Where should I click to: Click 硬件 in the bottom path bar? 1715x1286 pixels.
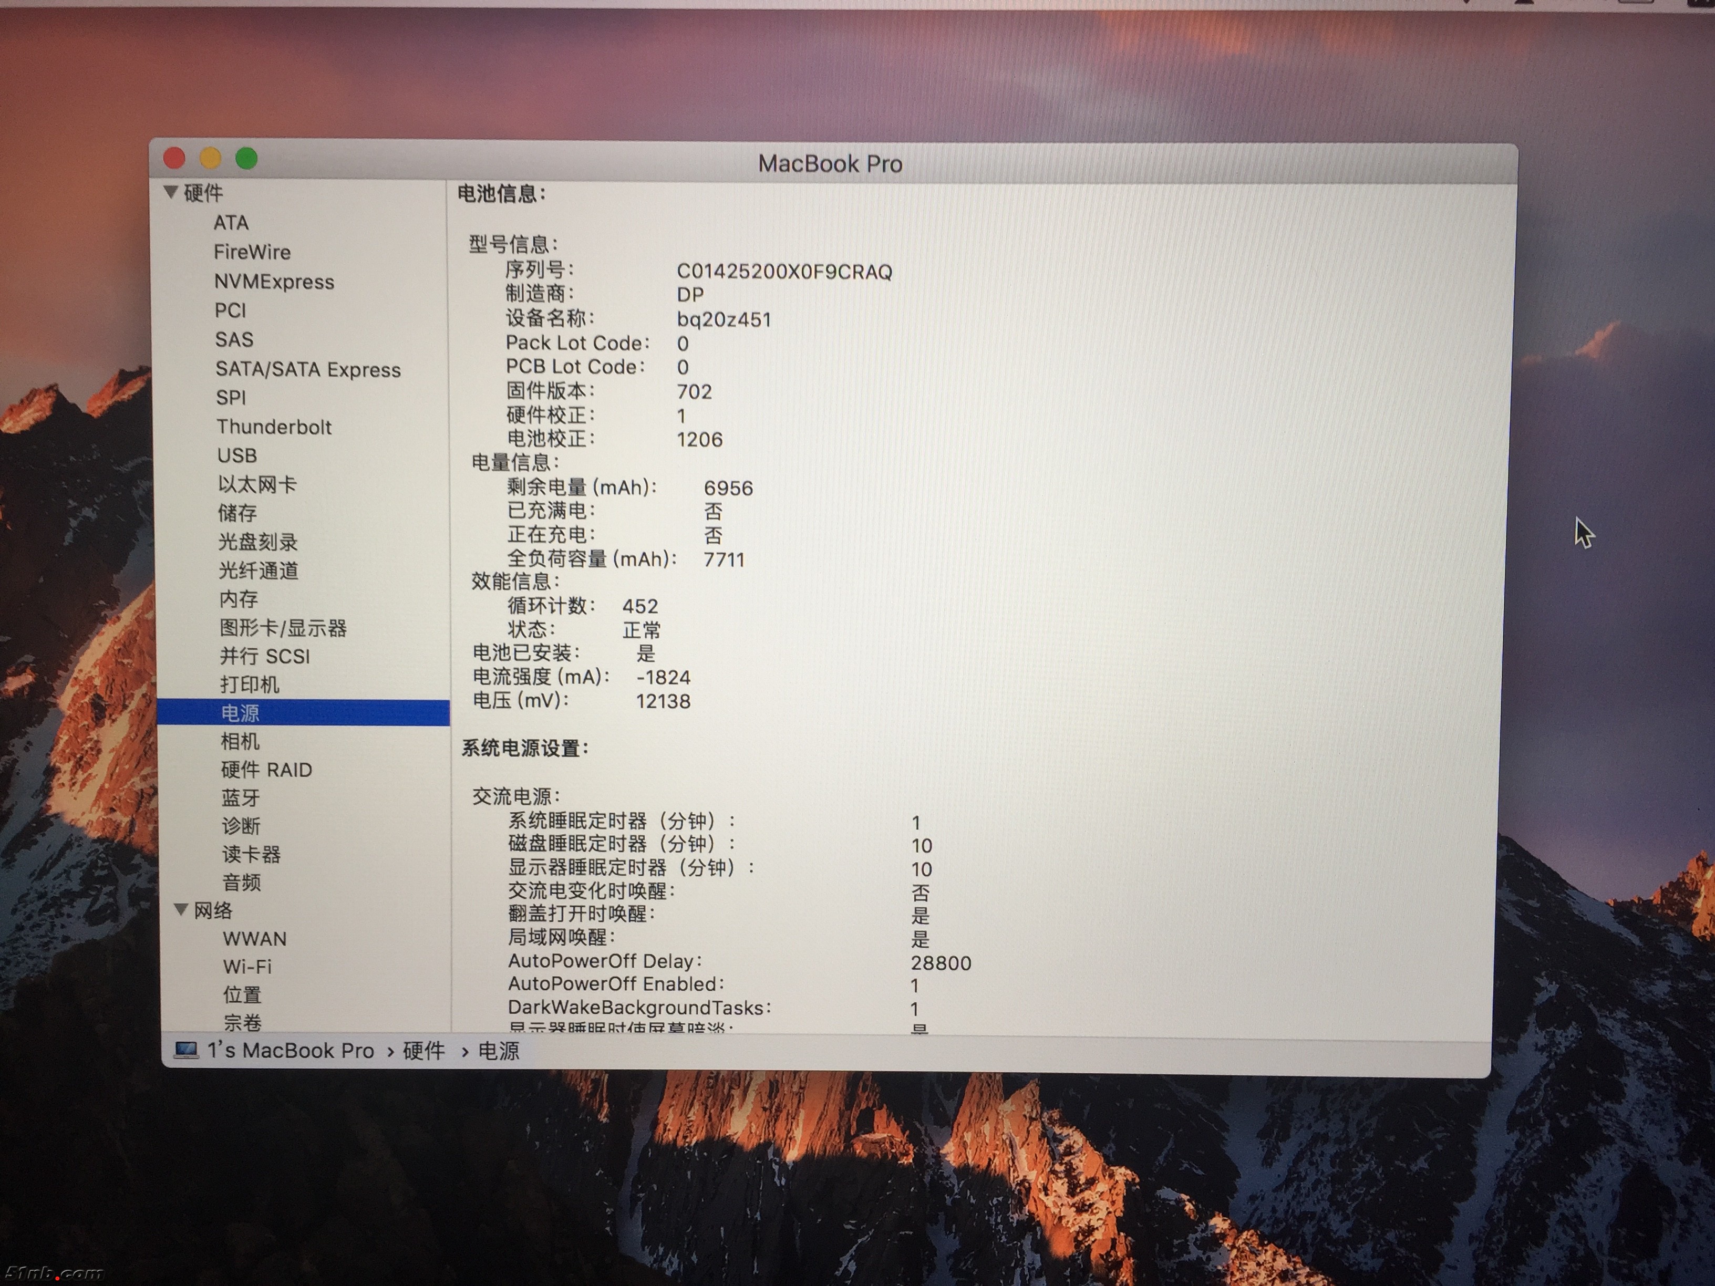[424, 1050]
